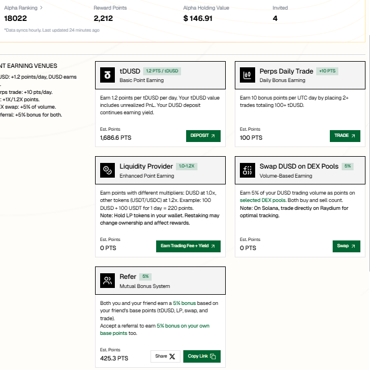The width and height of the screenshot is (370, 370).
Task: Click Earn Trading Fee + Yield button
Action: pyautogui.click(x=188, y=246)
